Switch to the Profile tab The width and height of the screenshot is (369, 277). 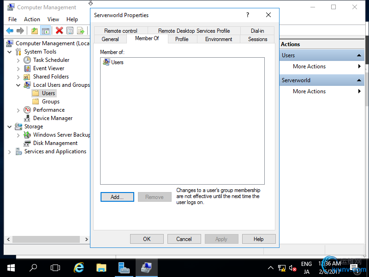click(182, 39)
